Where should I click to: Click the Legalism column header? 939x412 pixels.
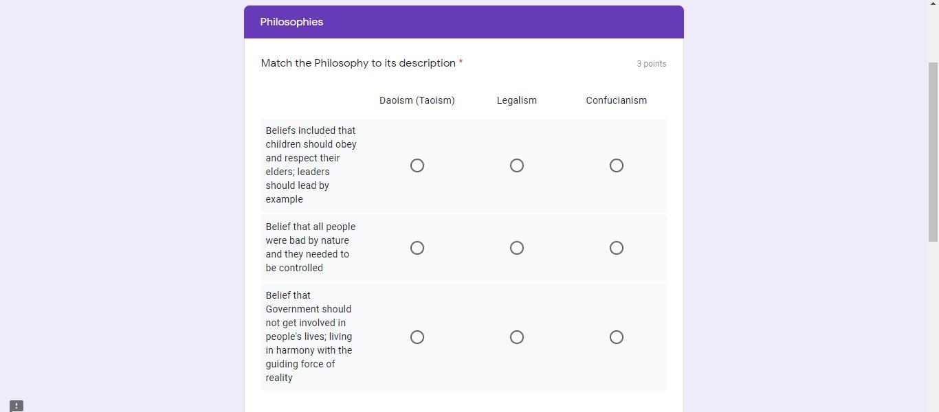517,100
